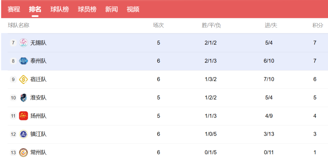Open the 视频 tab
The height and width of the screenshot is (161, 328).
pyautogui.click(x=133, y=9)
